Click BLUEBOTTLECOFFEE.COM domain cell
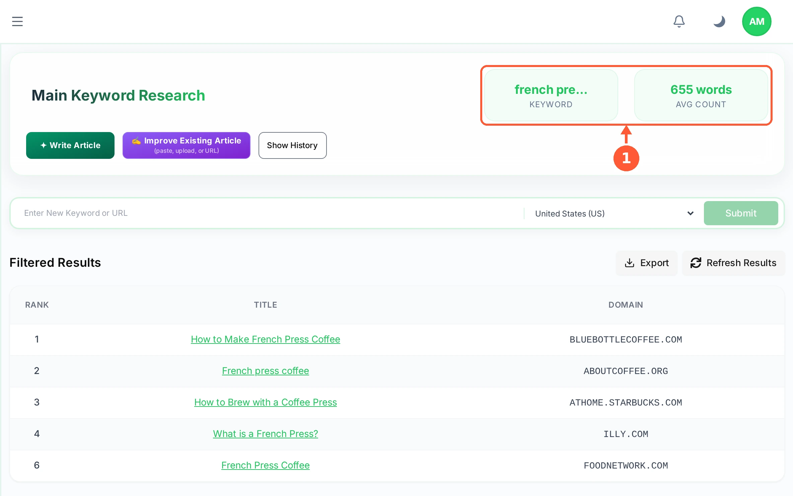The height and width of the screenshot is (496, 793). tap(626, 339)
